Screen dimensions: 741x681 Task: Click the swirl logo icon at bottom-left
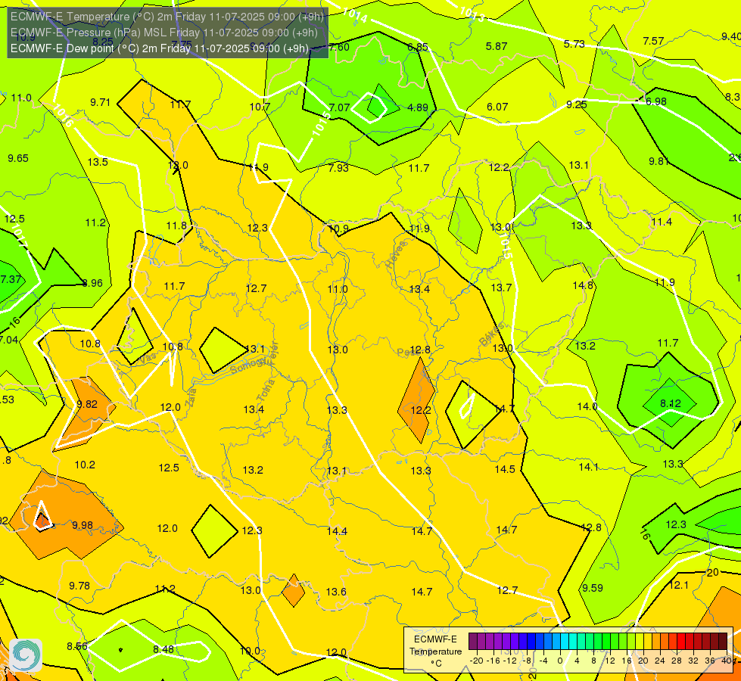tap(26, 655)
